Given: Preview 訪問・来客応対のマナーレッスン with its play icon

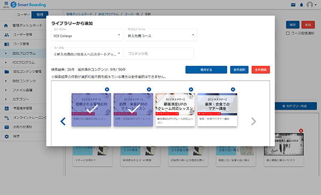Looking at the screenshot, I should [149, 89].
